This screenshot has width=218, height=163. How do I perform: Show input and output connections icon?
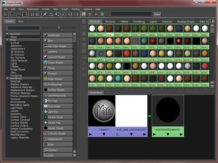pyautogui.click(x=70, y=14)
